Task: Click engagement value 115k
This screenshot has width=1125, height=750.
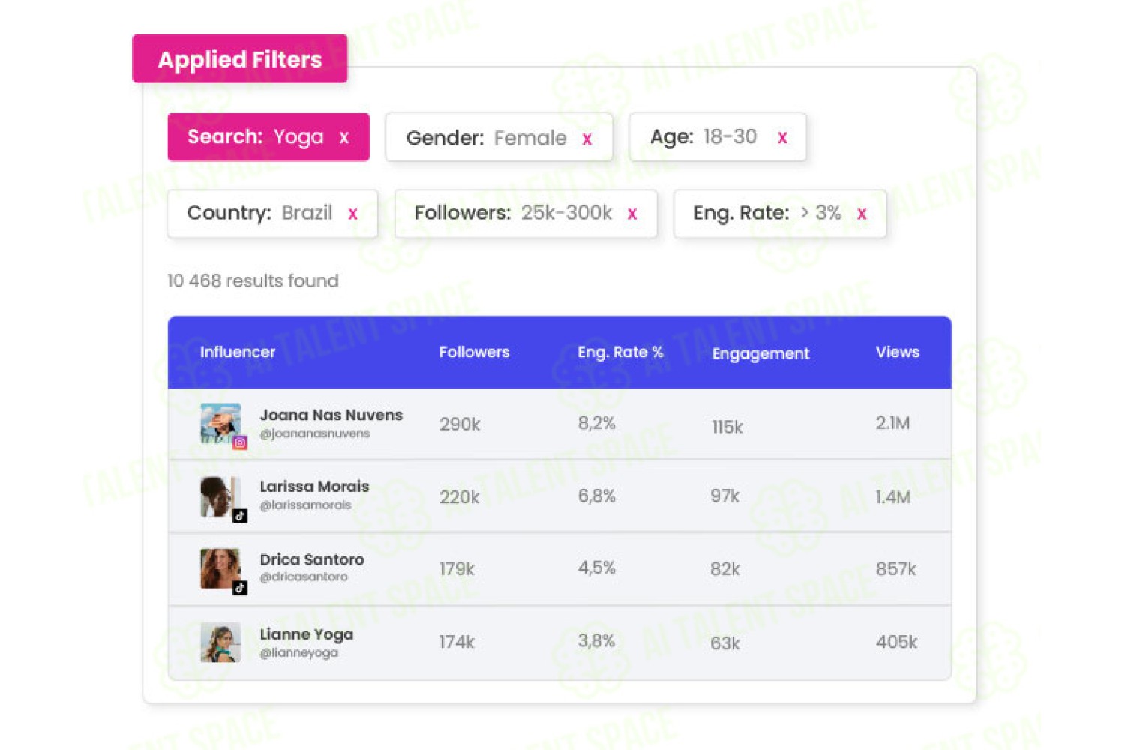Action: coord(727,427)
